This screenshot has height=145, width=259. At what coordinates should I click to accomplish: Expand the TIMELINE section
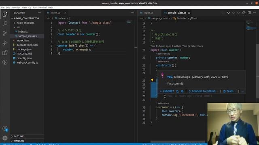(19, 141)
